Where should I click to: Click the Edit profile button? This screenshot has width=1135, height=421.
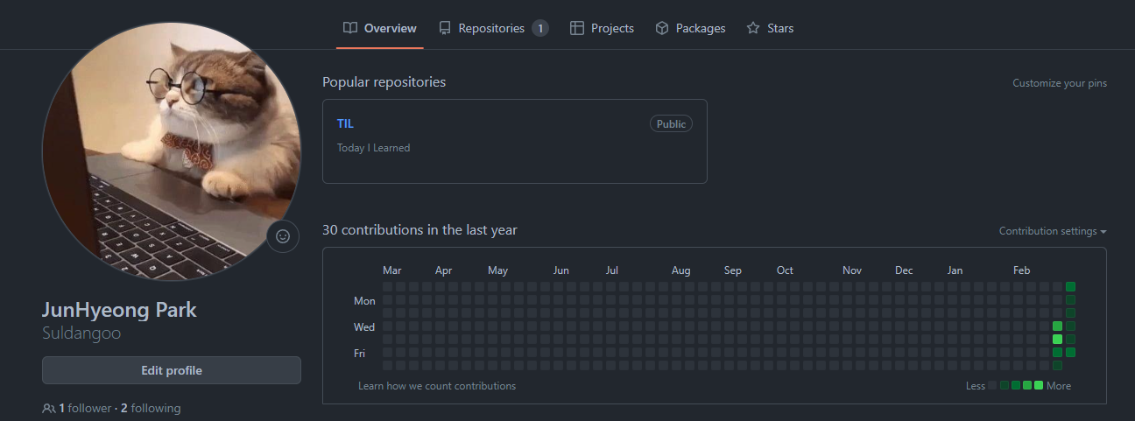click(172, 370)
